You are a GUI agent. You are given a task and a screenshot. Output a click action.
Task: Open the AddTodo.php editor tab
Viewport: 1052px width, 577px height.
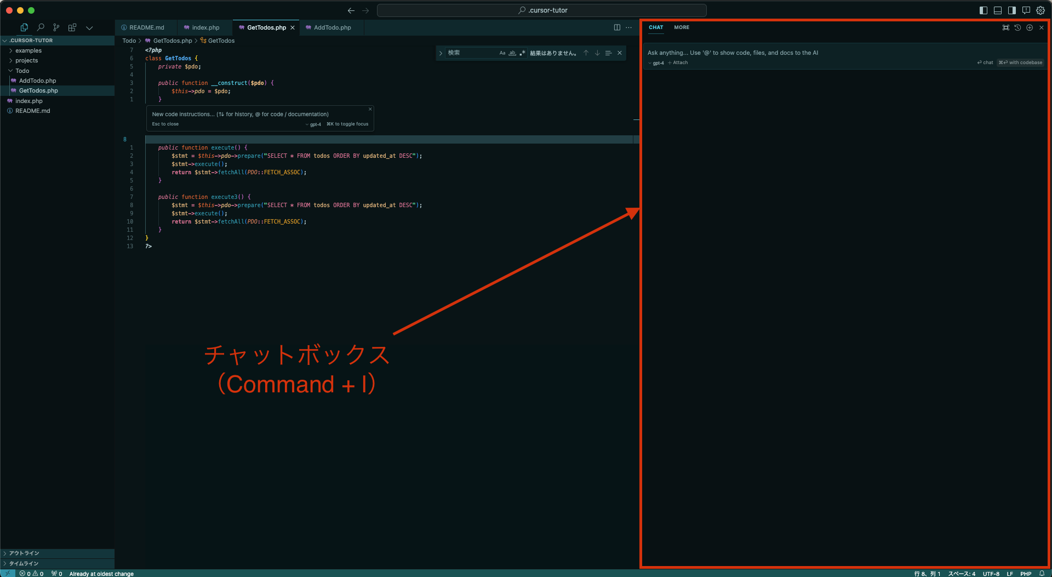coord(331,27)
